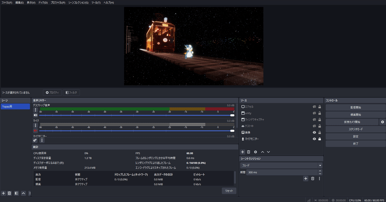
Task: Lock the 画像 source
Action: coord(319,132)
